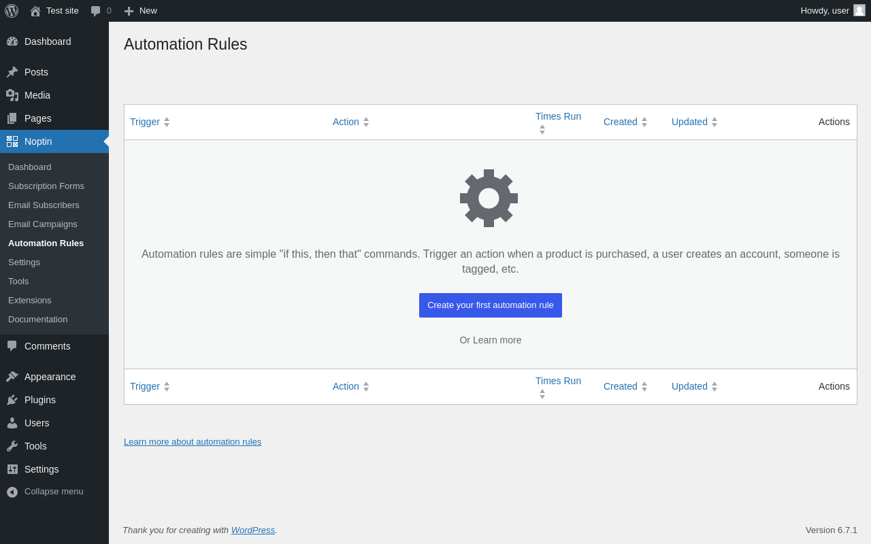
Task: Click the Dashboard gauge icon in sidebar
Action: click(12, 41)
